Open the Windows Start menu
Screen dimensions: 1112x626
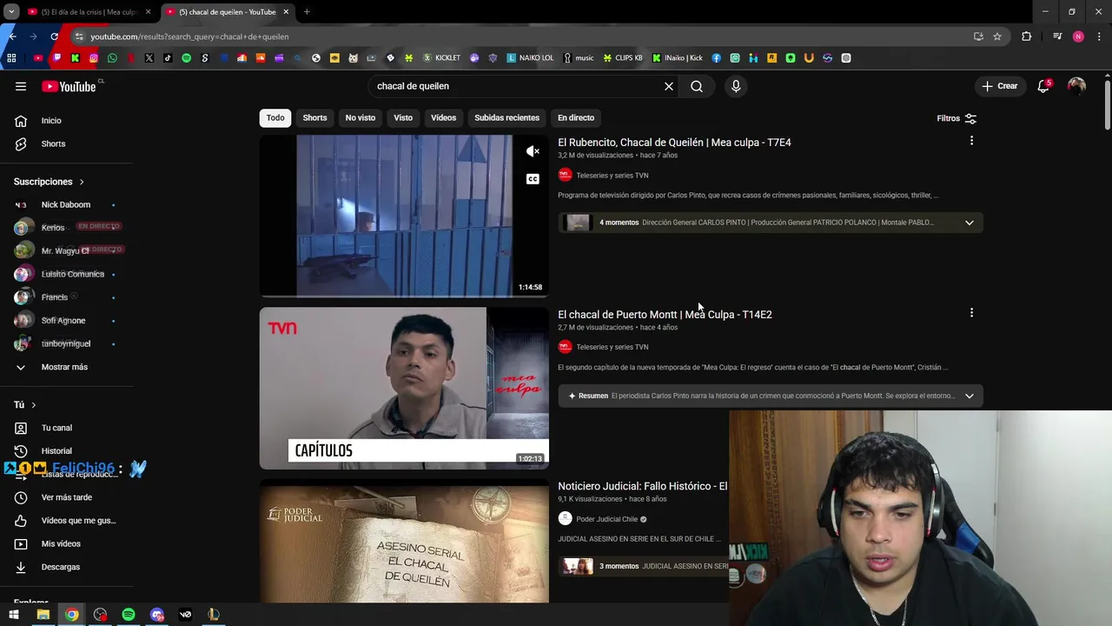(14, 615)
